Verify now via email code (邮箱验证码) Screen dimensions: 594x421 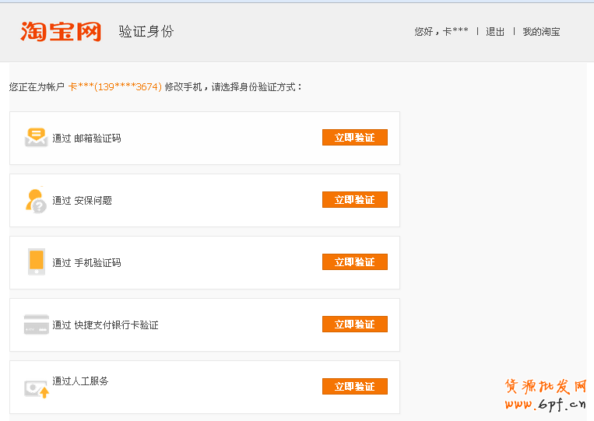354,138
